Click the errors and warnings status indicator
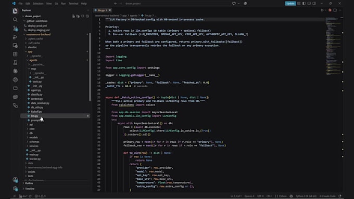Screen dimensions: 354x199 40,196
